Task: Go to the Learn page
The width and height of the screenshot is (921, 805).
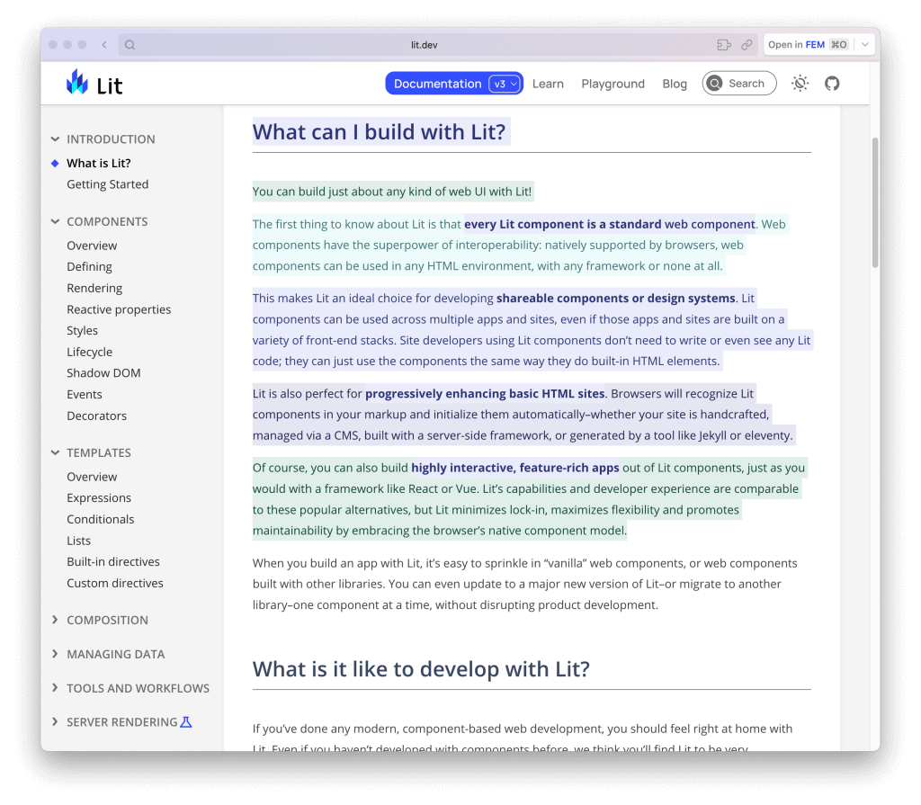Action: pos(548,84)
